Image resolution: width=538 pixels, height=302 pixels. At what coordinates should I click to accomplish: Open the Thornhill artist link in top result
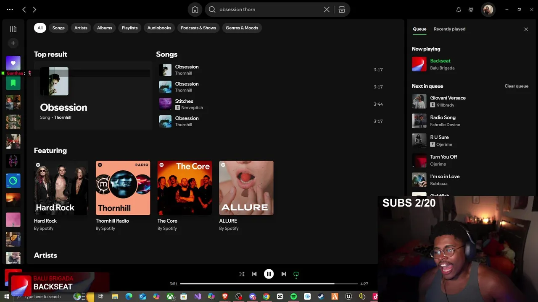coord(63,117)
